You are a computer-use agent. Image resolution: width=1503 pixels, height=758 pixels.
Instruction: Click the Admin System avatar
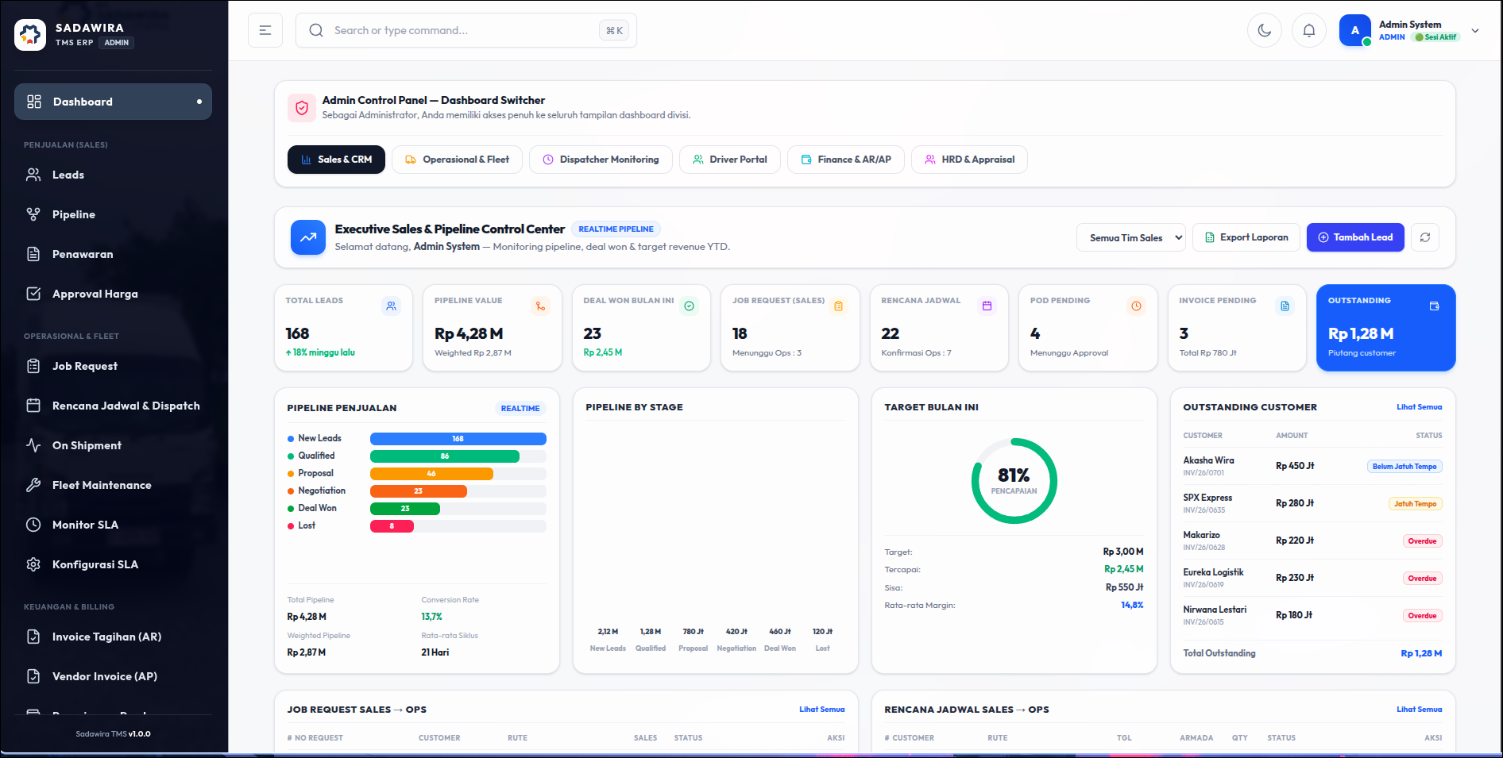(x=1355, y=31)
